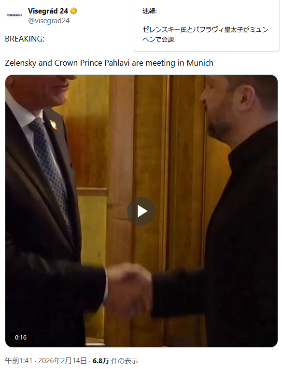Click the 速報: heading in translation box
This screenshot has height=369, width=282.
[x=150, y=11]
